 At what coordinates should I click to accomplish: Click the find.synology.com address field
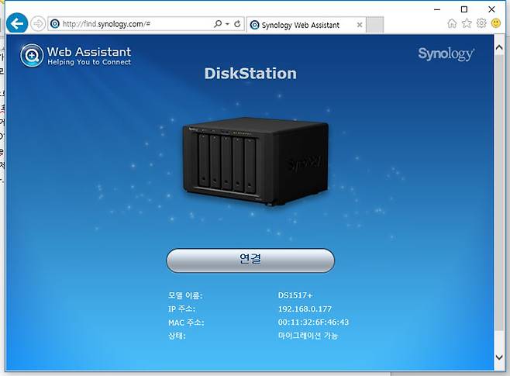pyautogui.click(x=132, y=24)
